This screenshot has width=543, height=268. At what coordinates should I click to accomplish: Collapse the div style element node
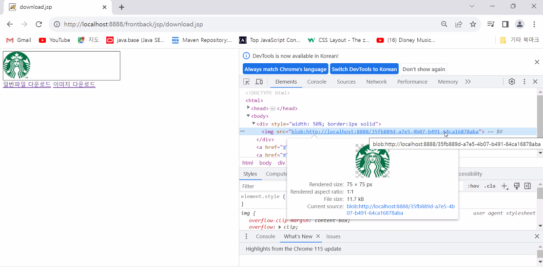click(x=254, y=124)
